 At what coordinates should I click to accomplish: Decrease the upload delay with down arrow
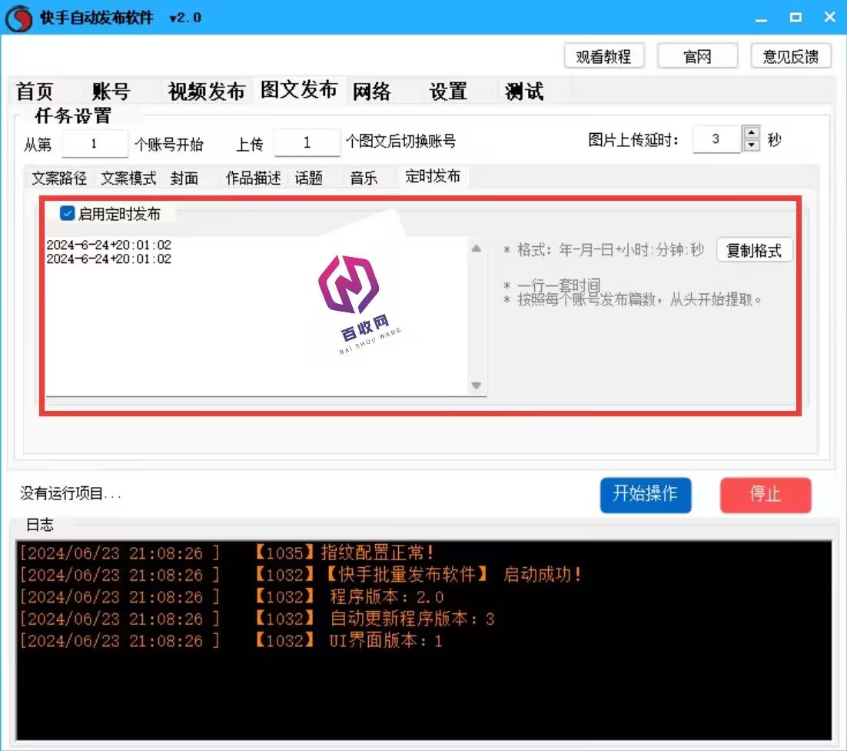[752, 145]
